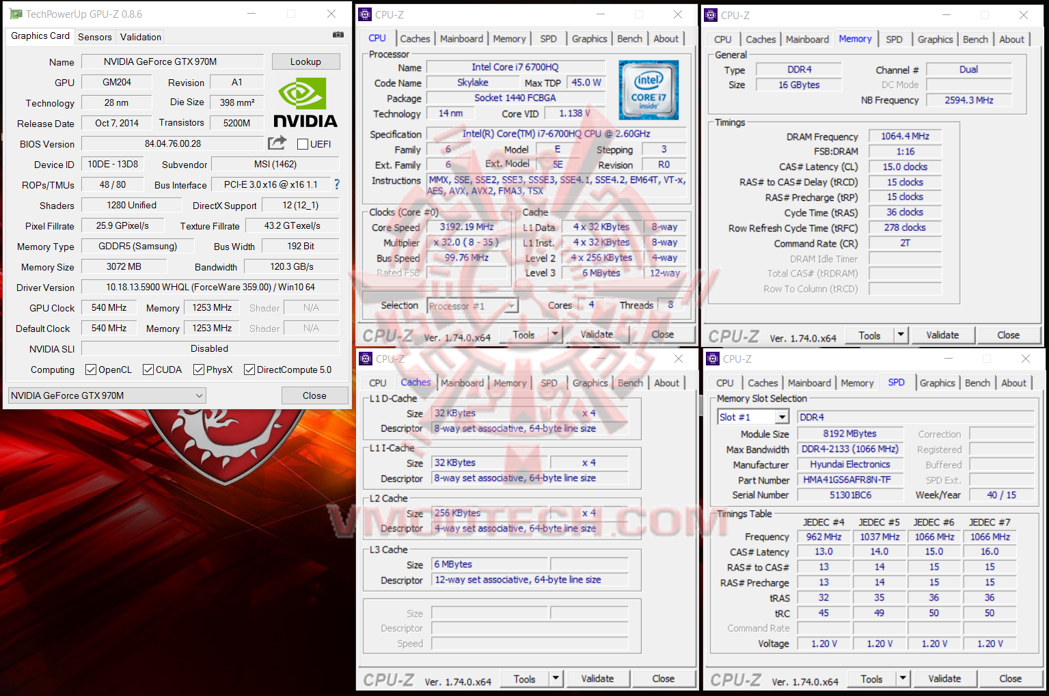Switch to the Sensors tab in GPU-Z

95,37
